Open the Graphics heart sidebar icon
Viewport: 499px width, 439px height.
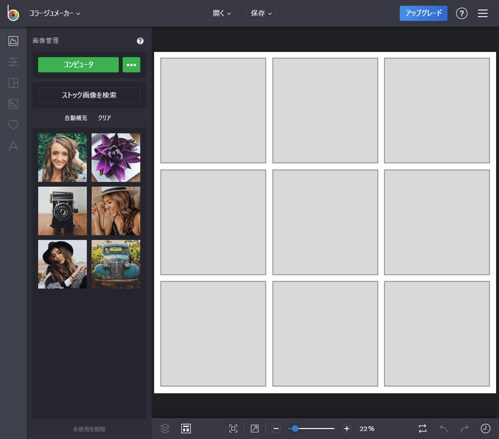[x=13, y=125]
